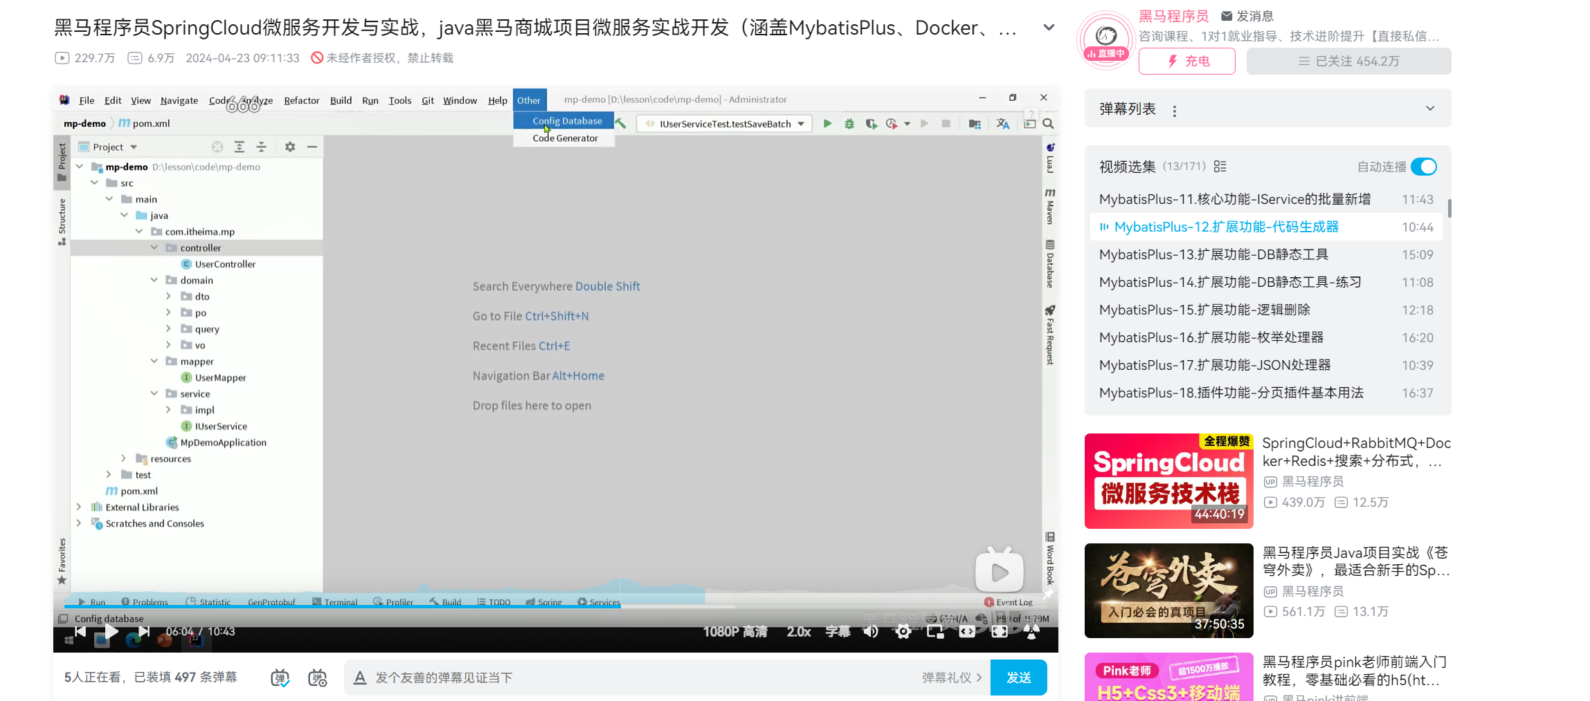
Task: Toggle danmaku display on or off
Action: point(280,677)
